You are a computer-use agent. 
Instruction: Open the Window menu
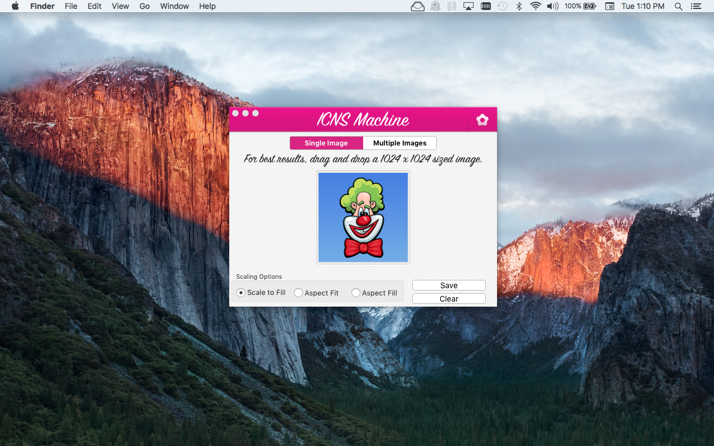pyautogui.click(x=174, y=6)
